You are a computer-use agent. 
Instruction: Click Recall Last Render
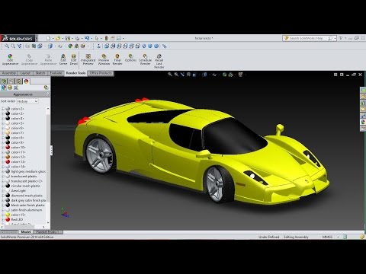click(x=159, y=61)
